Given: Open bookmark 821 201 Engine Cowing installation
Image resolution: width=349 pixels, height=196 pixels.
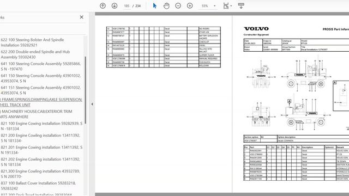Looking at the screenshot, I should (x=41, y=150).
